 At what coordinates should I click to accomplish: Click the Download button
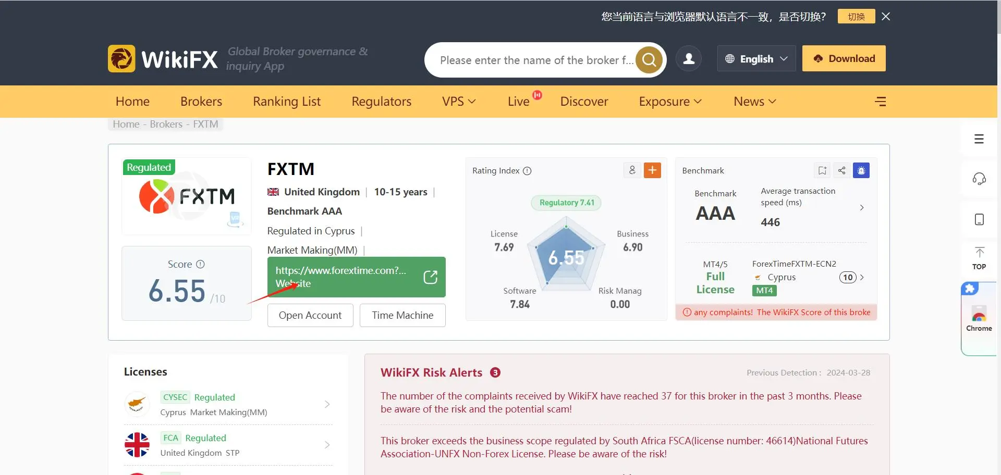click(x=844, y=58)
